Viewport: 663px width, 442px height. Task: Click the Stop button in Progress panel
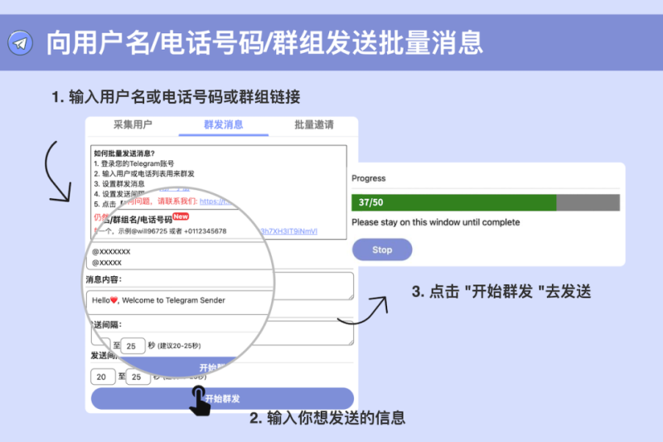point(382,250)
